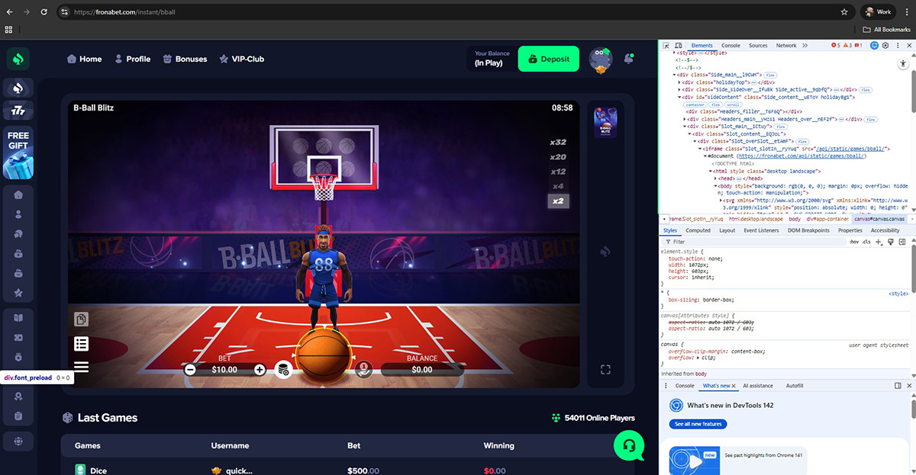Collapse the Side_main div node

[675, 75]
